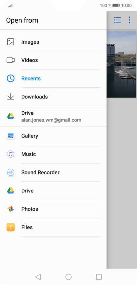This screenshot has width=137, height=285.
Task: Select the Downloads label
Action: [x=34, y=97]
